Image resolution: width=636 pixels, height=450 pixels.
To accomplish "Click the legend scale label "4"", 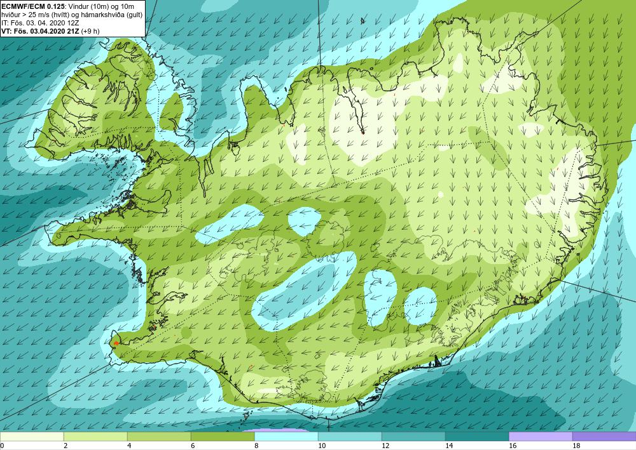I will 129,446.
